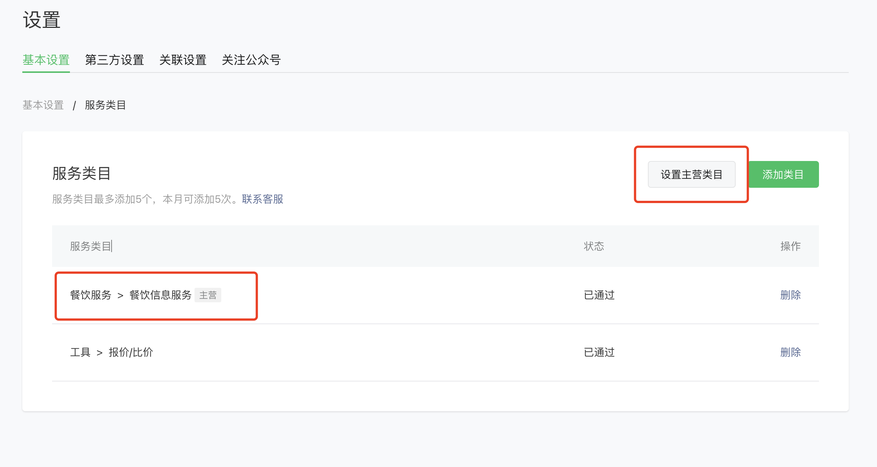The height and width of the screenshot is (467, 877).
Task: Open the 联系客服 link
Action: click(x=263, y=199)
